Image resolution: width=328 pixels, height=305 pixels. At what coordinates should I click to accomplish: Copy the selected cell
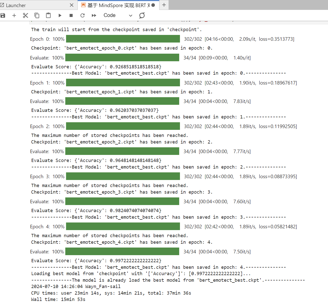coord(37,15)
